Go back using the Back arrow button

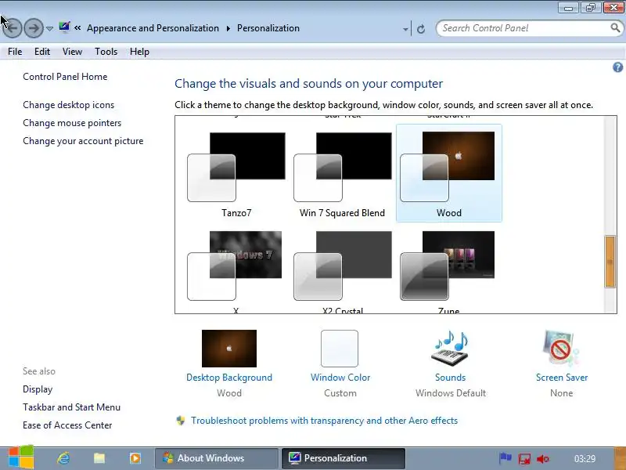click(x=12, y=28)
